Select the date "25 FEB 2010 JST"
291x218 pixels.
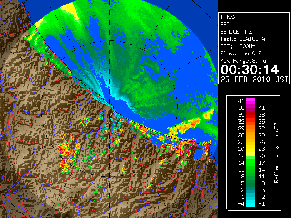254,79
